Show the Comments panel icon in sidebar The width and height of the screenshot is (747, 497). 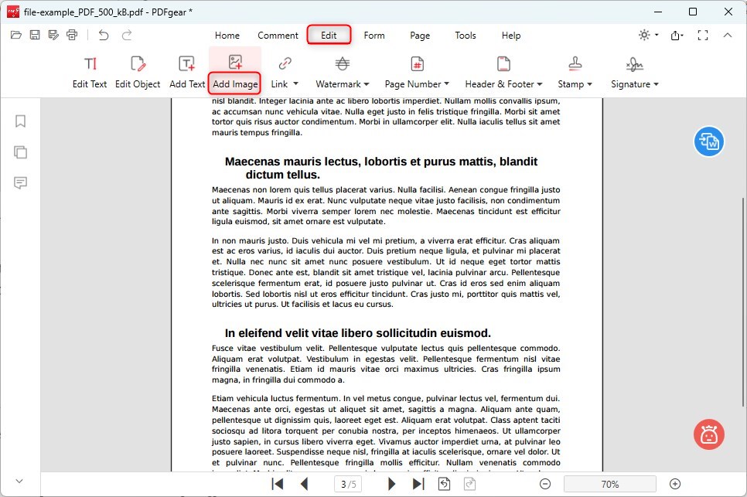coord(20,183)
